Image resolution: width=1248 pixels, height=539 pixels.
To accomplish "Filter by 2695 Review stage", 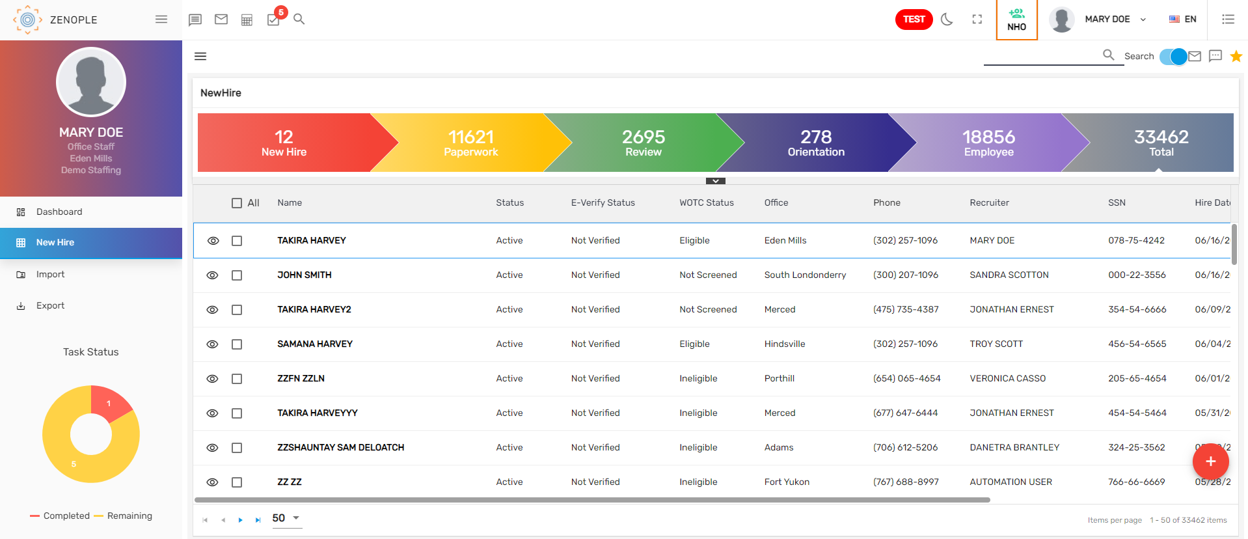I will pyautogui.click(x=644, y=143).
